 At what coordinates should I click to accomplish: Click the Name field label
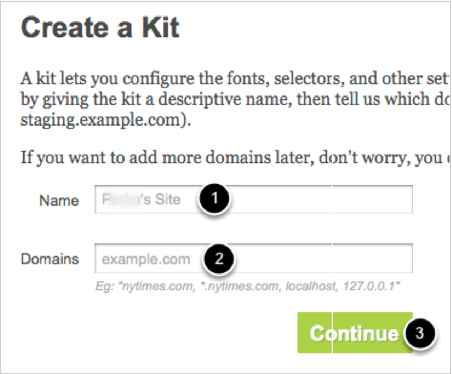(x=59, y=200)
